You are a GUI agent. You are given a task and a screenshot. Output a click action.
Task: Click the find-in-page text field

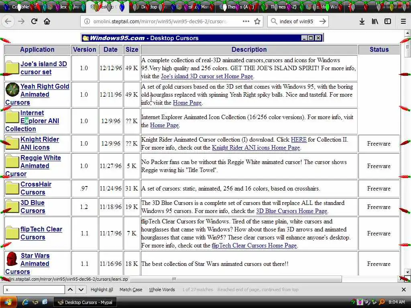[34, 290]
